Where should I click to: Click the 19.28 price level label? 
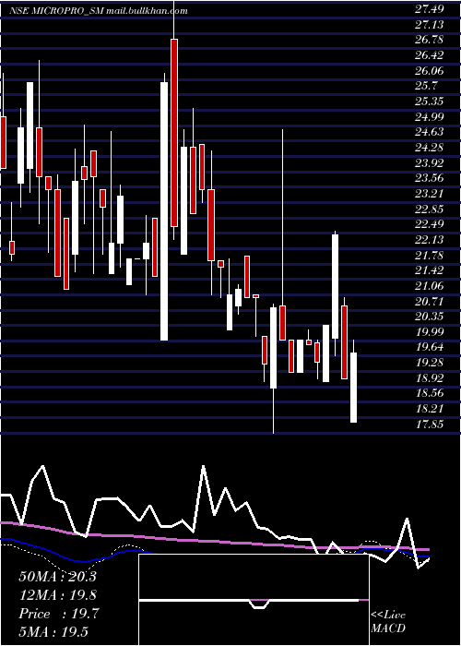click(x=429, y=364)
